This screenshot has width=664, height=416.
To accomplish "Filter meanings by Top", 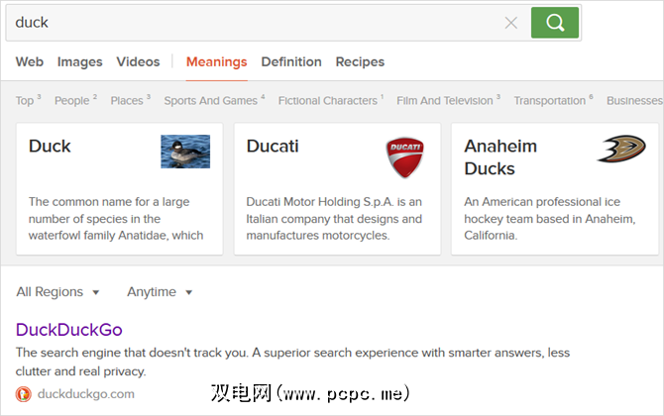I will pos(28,100).
